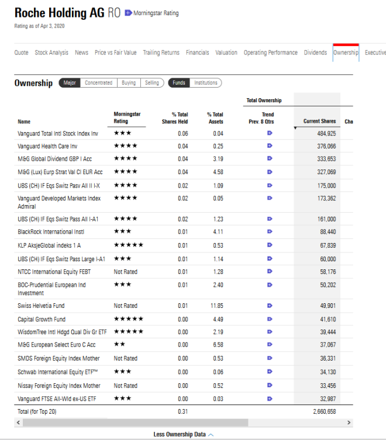The image size is (386, 440).
Task: Switch ownership view to Institutions
Action: (205, 83)
